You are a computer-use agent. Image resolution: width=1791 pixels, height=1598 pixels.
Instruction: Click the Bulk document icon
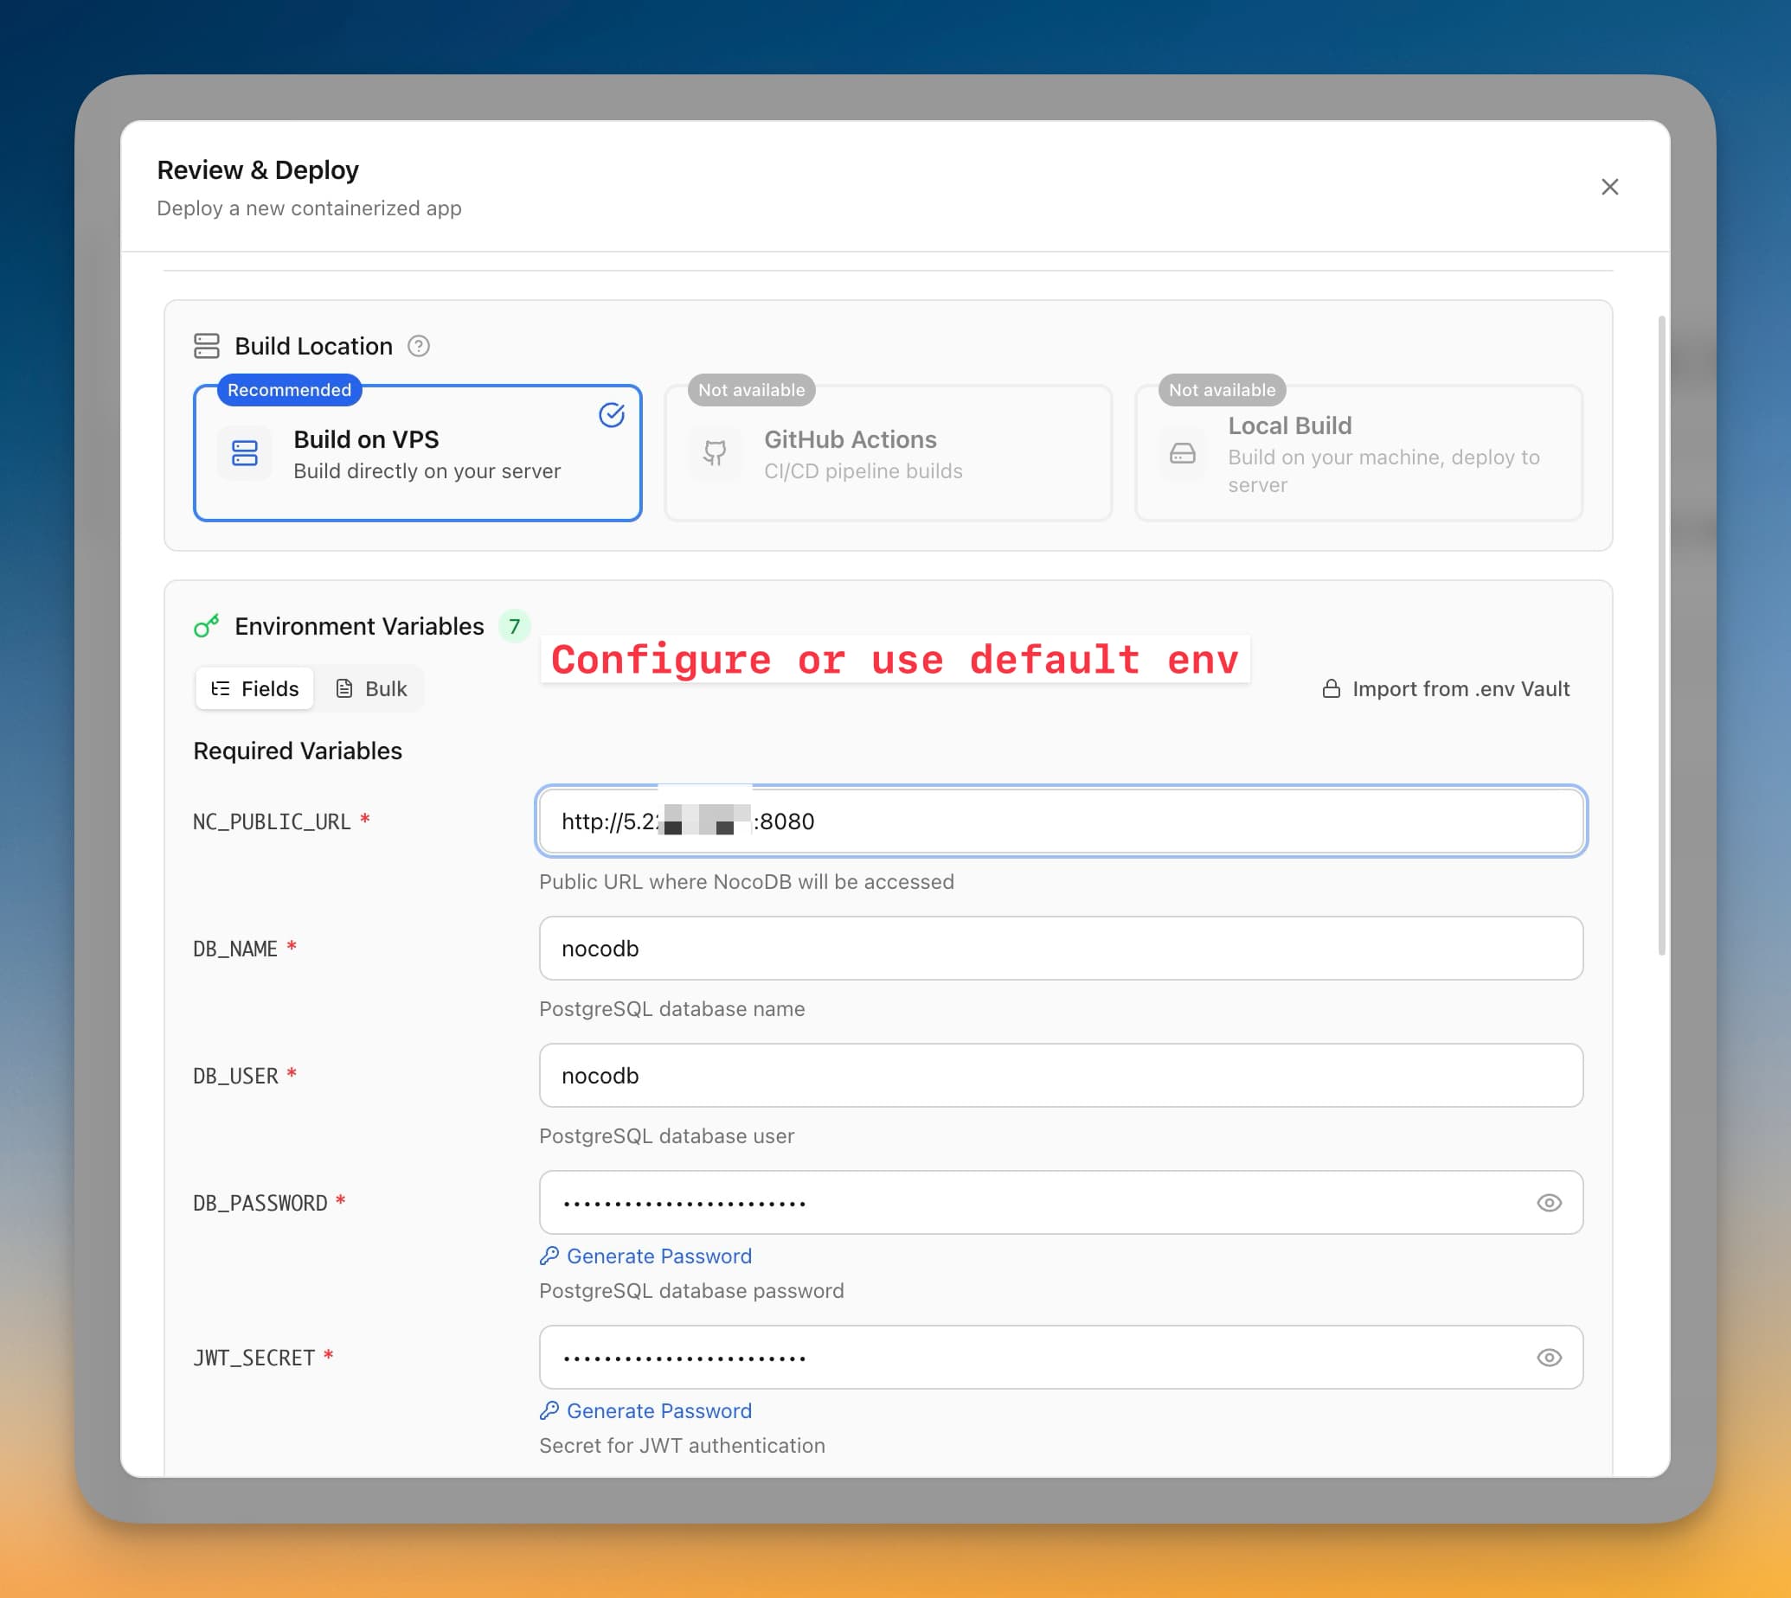[344, 688]
